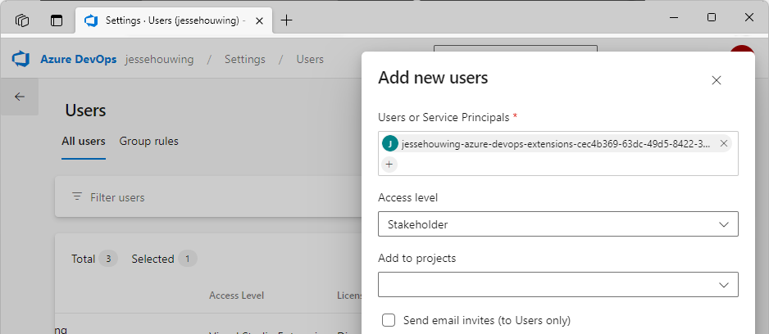Click the back arrow in sidebar

coord(20,97)
